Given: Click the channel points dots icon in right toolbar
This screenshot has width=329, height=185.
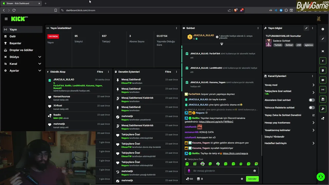Looking at the screenshot, I should tap(323, 118).
